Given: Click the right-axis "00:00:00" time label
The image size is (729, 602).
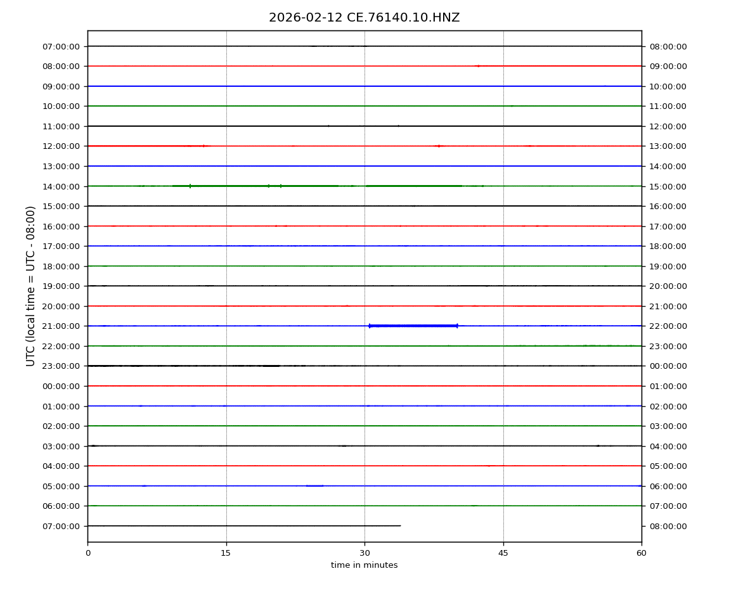Looking at the screenshot, I should click(x=668, y=366).
